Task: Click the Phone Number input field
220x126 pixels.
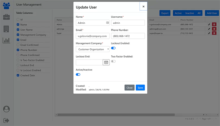Action: tap(128, 36)
